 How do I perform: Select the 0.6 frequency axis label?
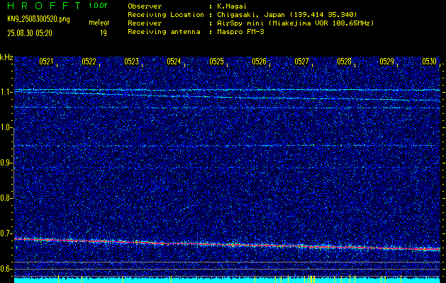[6, 269]
